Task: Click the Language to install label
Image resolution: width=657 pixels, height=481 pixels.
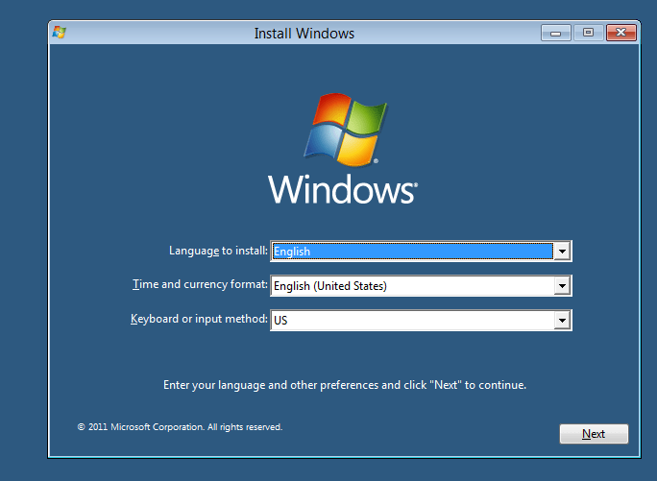Action: point(218,251)
